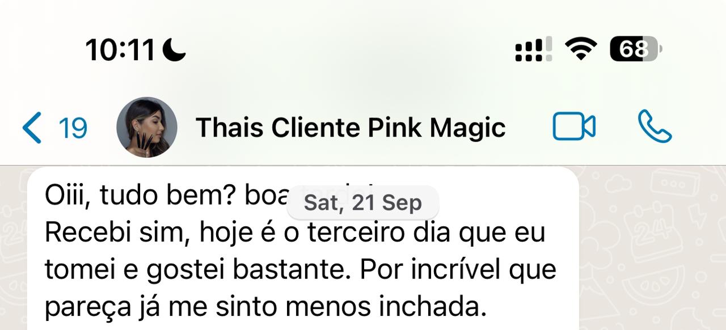Tap the moon Focus icon in status bar
The height and width of the screenshot is (330, 726).
point(174,50)
